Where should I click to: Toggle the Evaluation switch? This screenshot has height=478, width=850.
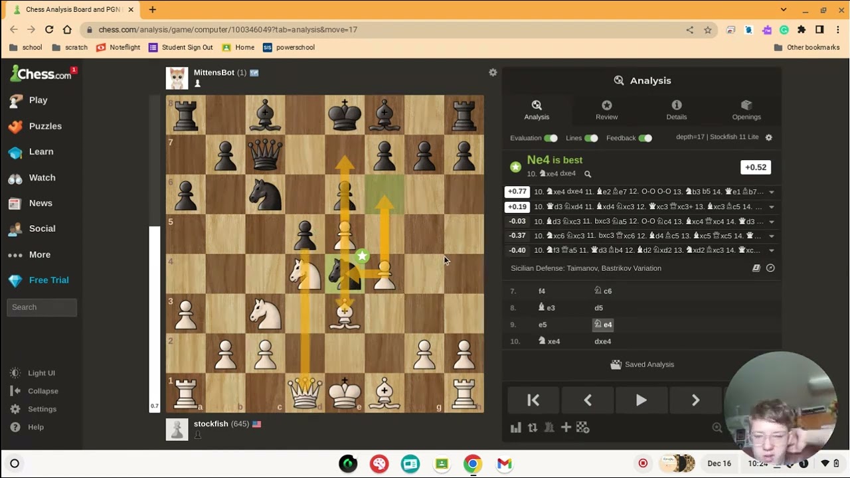tap(551, 138)
